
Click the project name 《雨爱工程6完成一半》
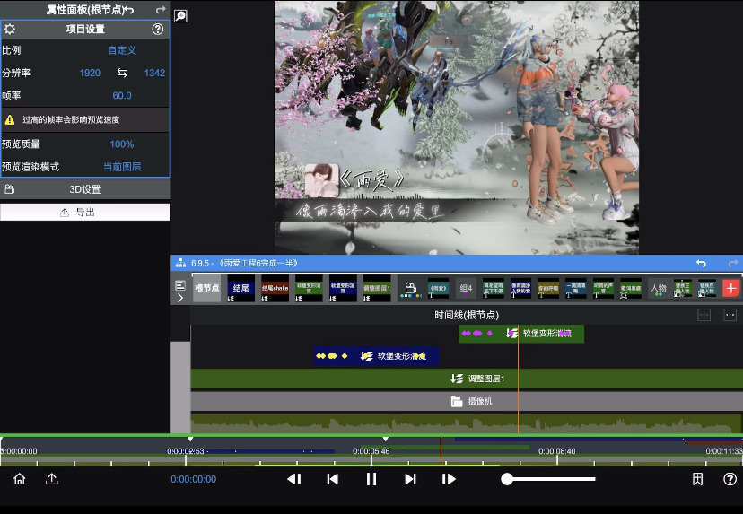tap(258, 263)
